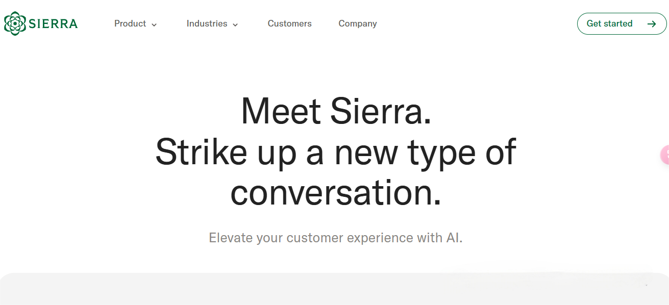Viewport: 669px width, 305px height.
Task: Click the word 'Elevate' in the tagline
Action: (x=231, y=238)
